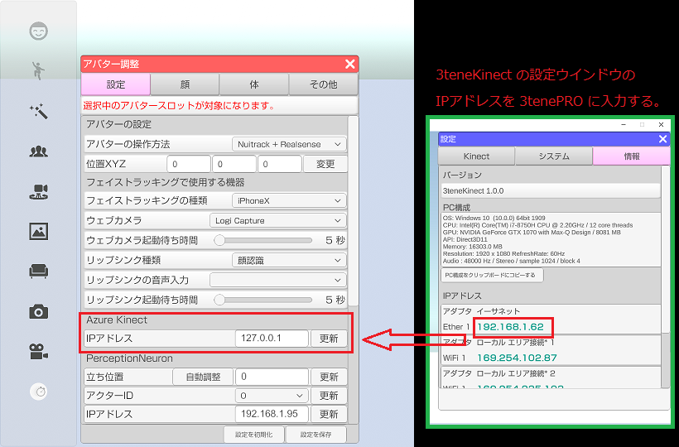
Task: Switch to the 体 tab
Action: 254,84
